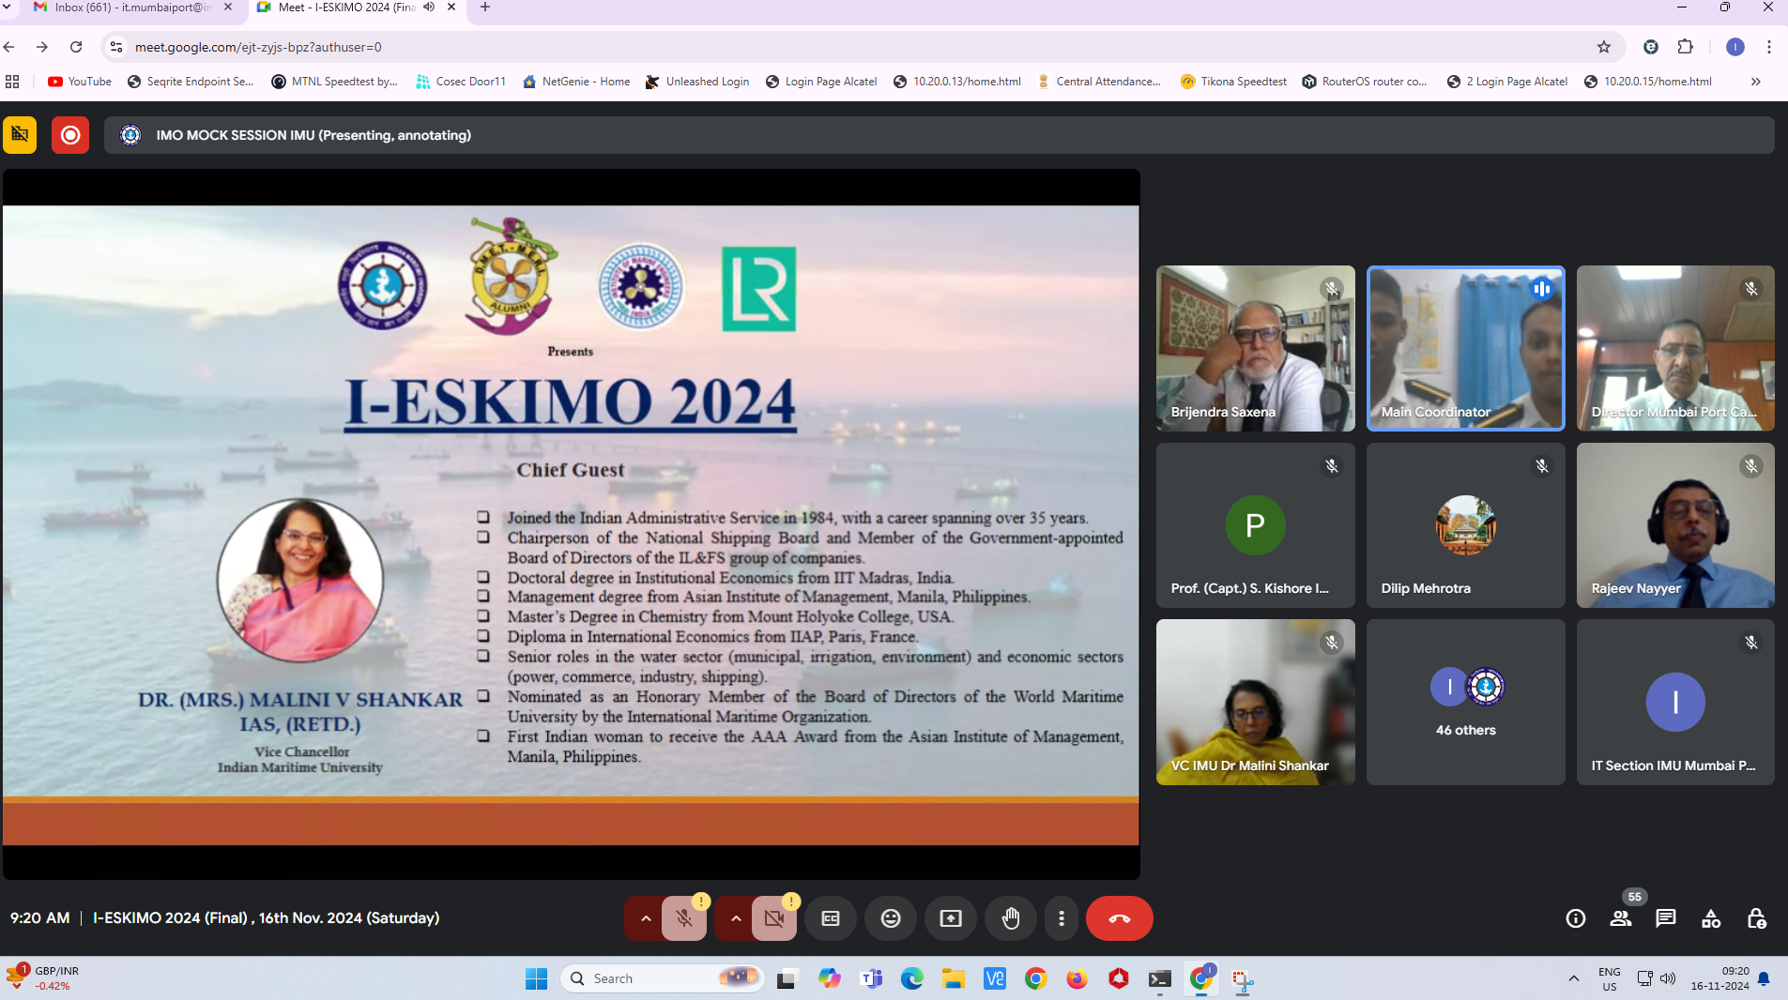Image resolution: width=1788 pixels, height=1000 pixels.
Task: Turn on captions button
Action: click(831, 918)
